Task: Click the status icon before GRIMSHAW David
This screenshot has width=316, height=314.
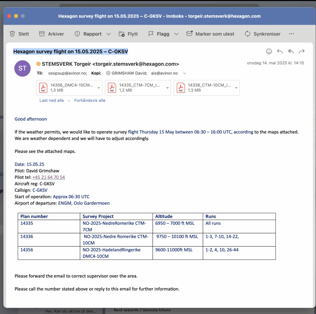Action: [x=108, y=73]
